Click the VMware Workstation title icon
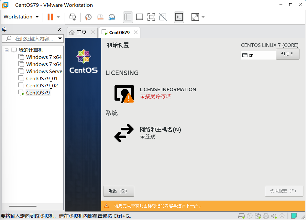306x220 pixels. [5, 5]
